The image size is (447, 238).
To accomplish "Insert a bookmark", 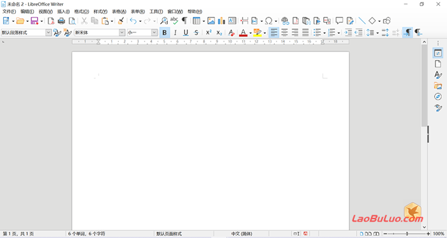I will click(317, 21).
